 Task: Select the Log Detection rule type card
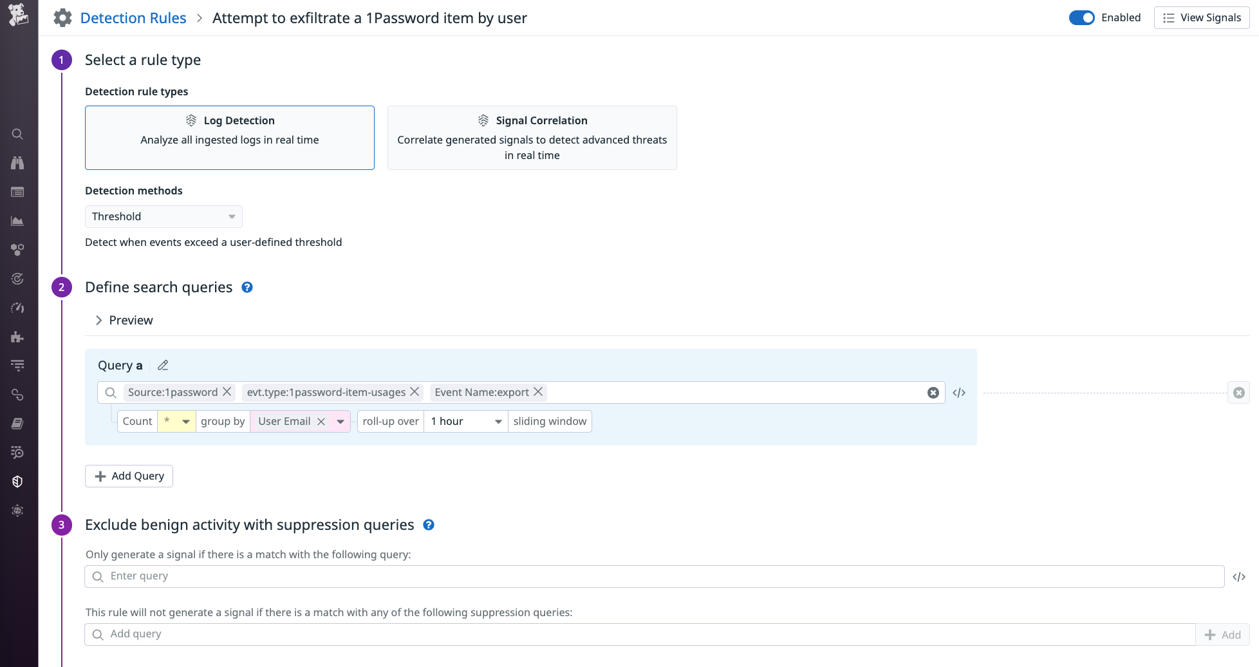(x=229, y=137)
